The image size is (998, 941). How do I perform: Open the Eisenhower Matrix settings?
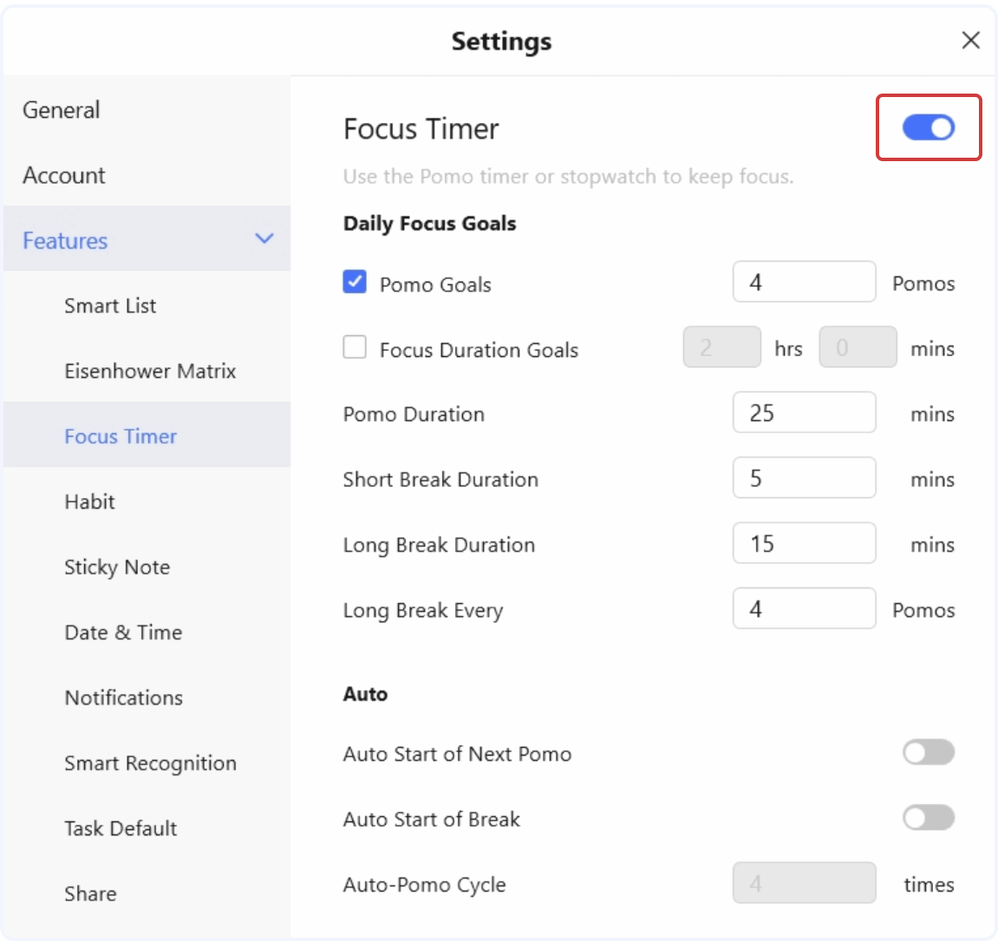click(x=150, y=371)
